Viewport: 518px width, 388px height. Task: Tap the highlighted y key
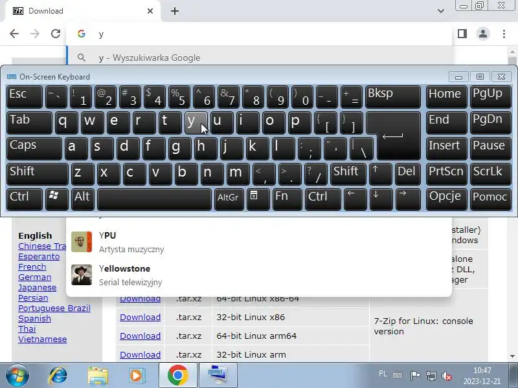(x=196, y=122)
